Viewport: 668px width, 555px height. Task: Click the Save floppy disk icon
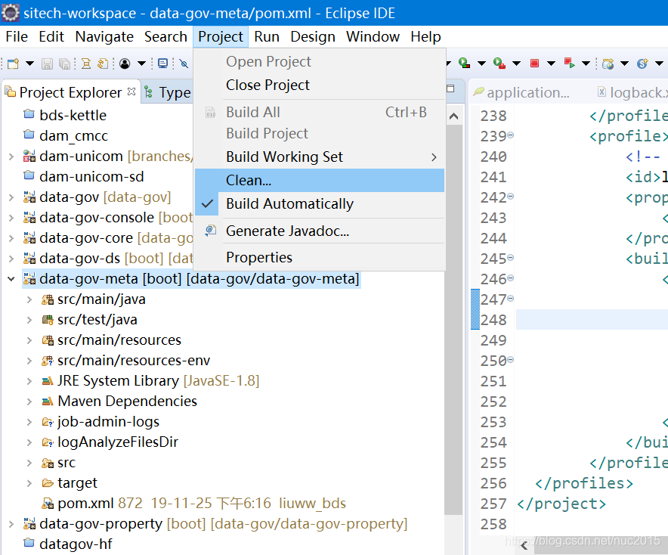[x=47, y=64]
